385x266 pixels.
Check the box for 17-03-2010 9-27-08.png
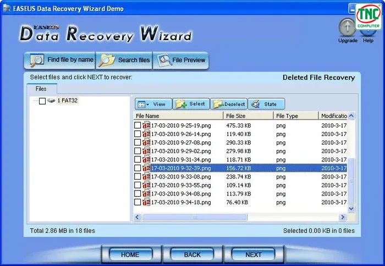[x=137, y=142]
